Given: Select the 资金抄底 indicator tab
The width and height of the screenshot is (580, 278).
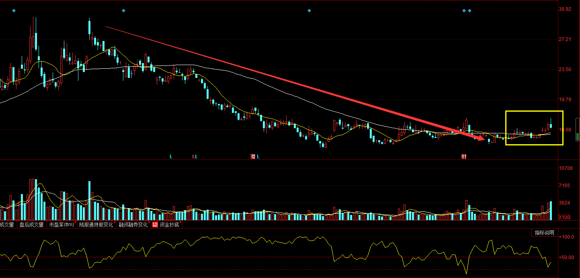Looking at the screenshot, I should [169, 225].
